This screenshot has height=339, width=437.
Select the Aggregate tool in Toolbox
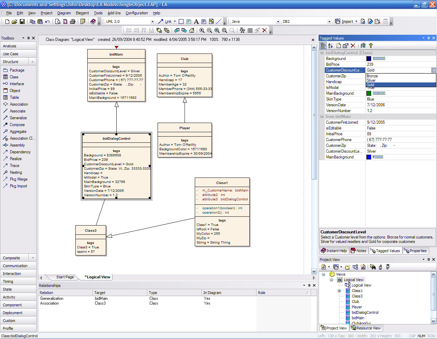pyautogui.click(x=18, y=132)
